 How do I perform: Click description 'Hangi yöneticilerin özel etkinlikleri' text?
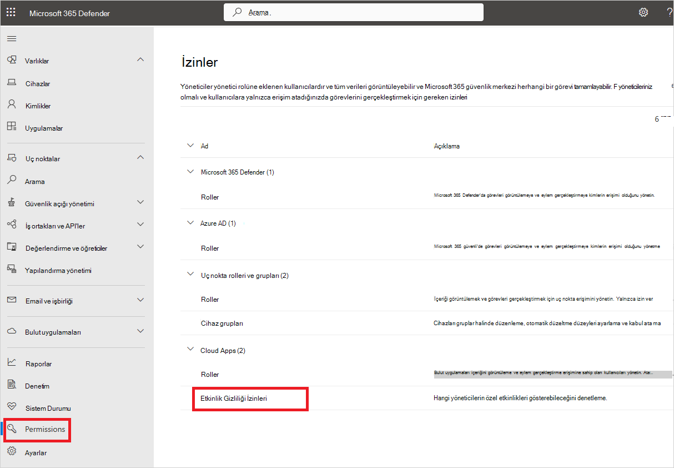520,399
